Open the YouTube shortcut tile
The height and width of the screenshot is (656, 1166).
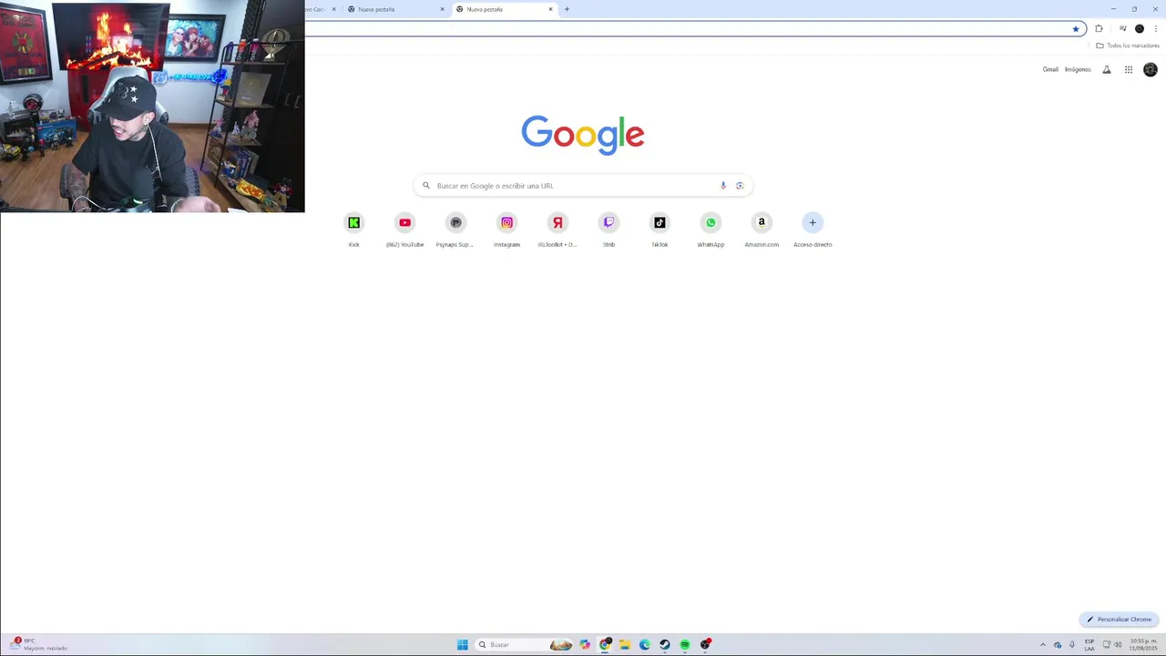[405, 230]
